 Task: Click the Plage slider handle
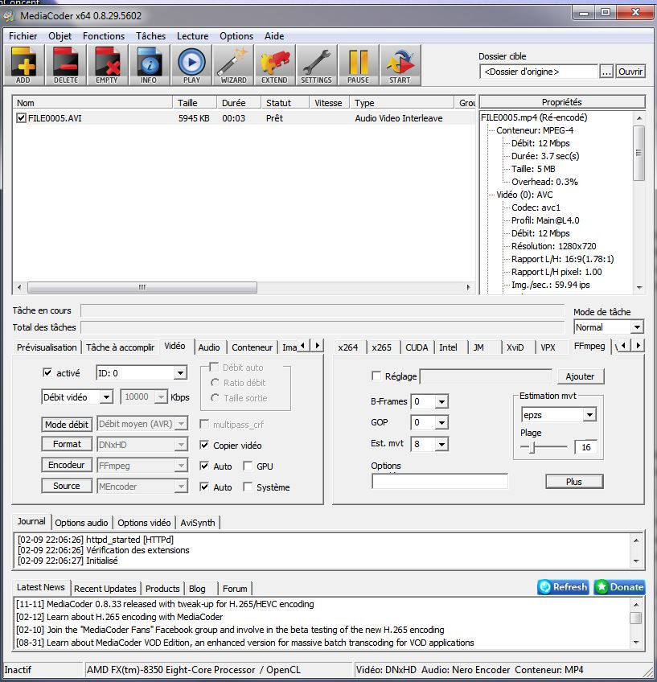pos(531,447)
